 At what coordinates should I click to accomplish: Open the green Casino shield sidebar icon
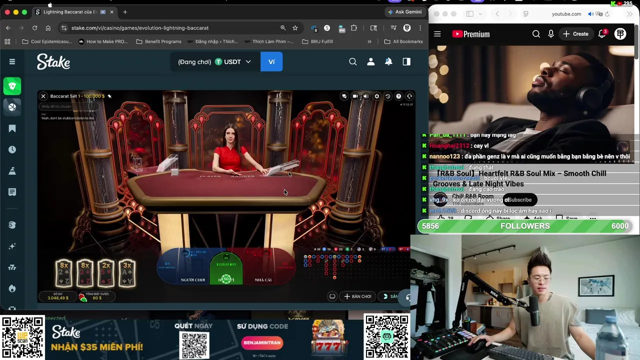click(12, 86)
